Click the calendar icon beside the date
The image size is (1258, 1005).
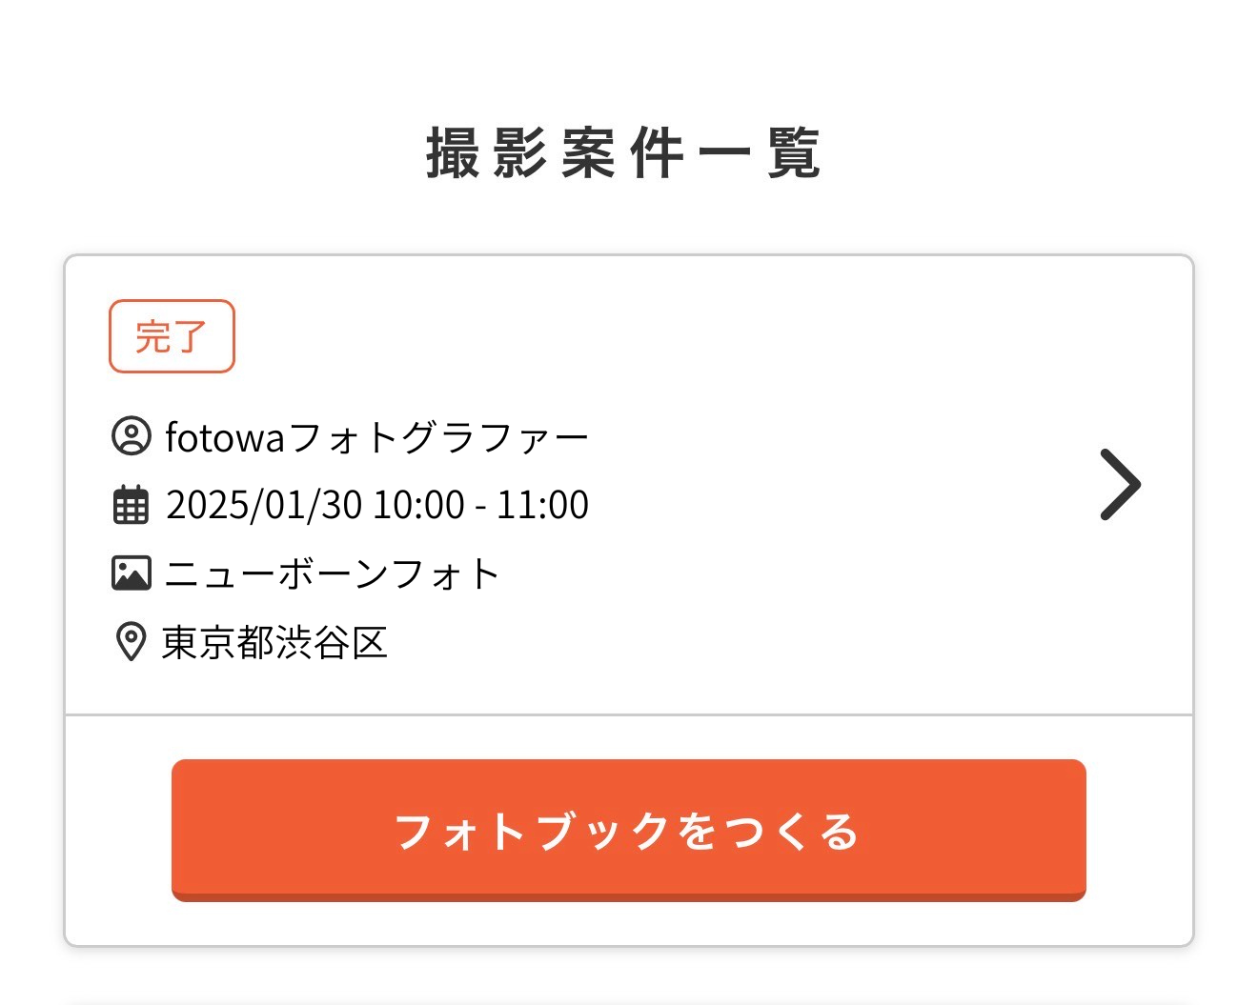click(132, 505)
